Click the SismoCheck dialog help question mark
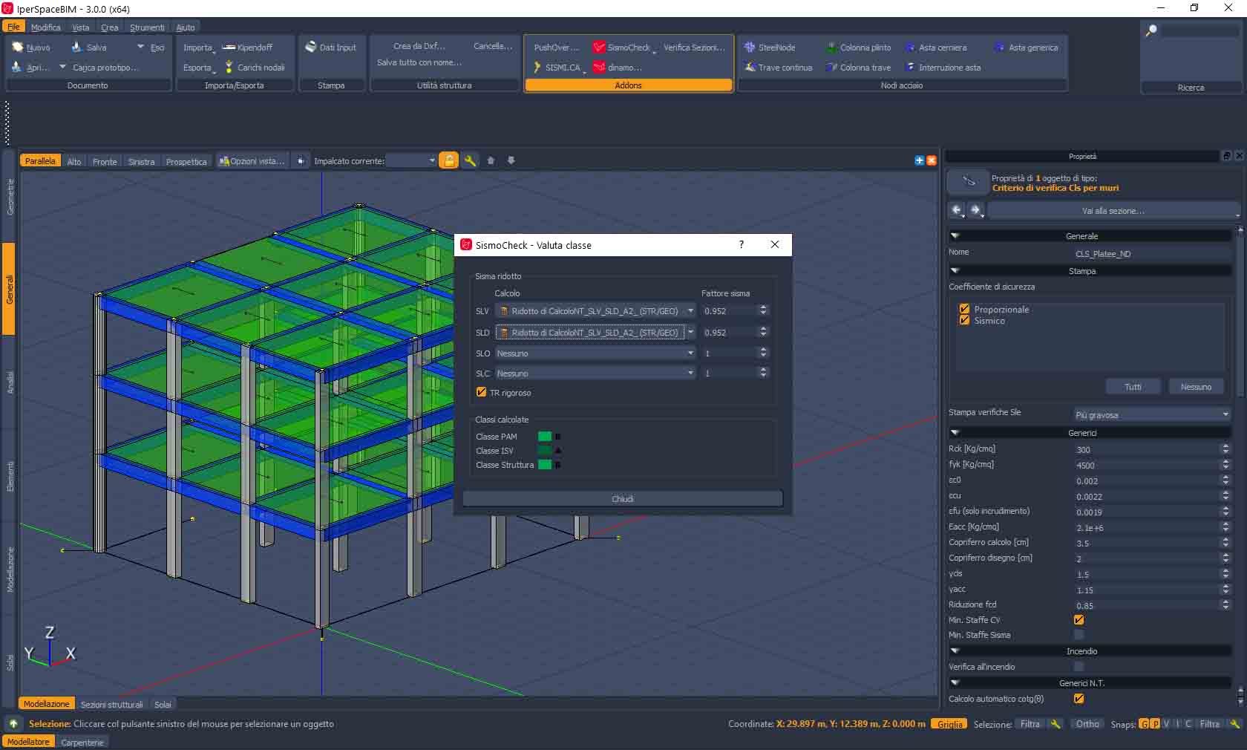This screenshot has width=1247, height=750. pos(741,244)
